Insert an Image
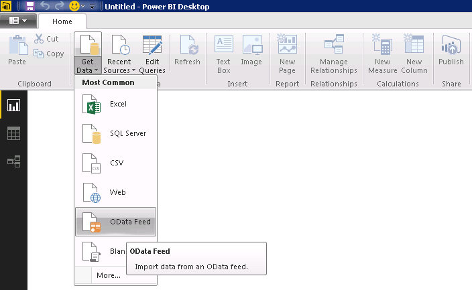Image resolution: width=472 pixels, height=290 pixels. coord(251,50)
